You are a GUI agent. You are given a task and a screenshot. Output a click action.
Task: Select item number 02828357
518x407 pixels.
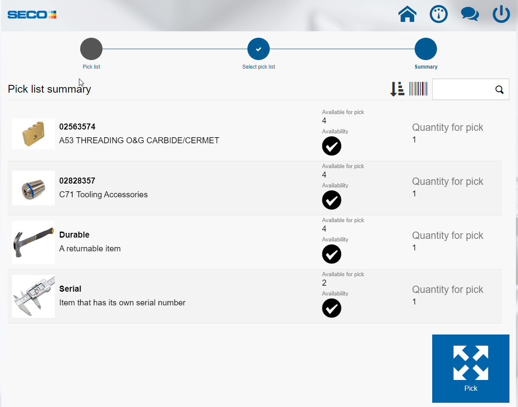77,181
